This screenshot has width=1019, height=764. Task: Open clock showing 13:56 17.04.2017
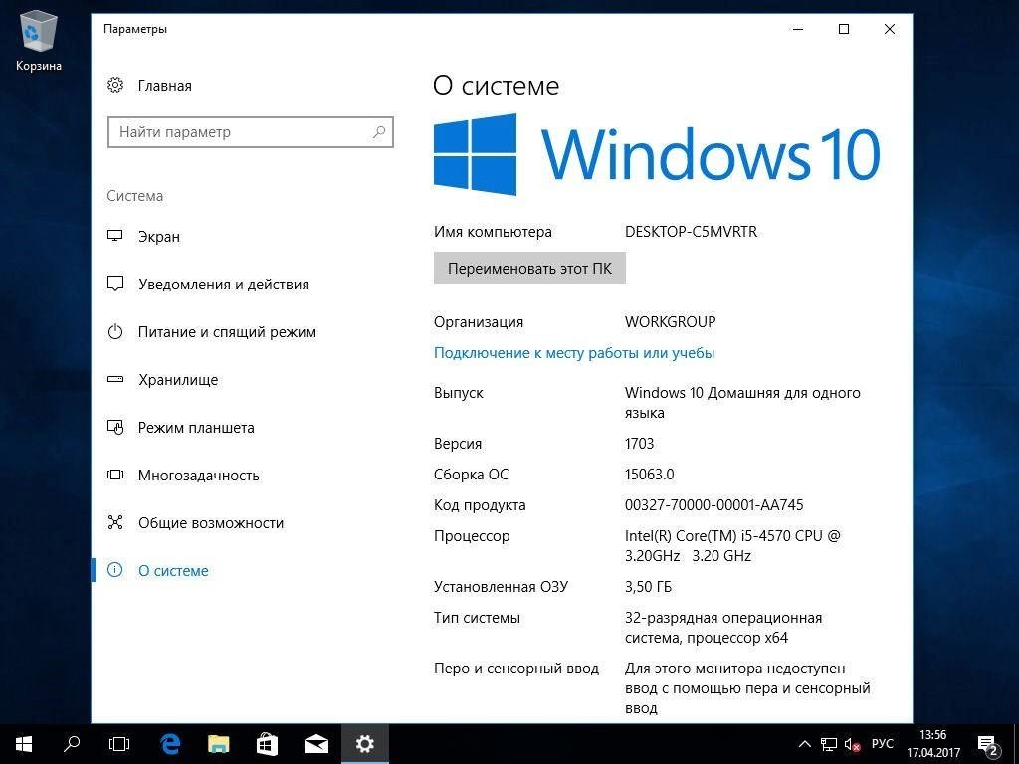coord(933,744)
